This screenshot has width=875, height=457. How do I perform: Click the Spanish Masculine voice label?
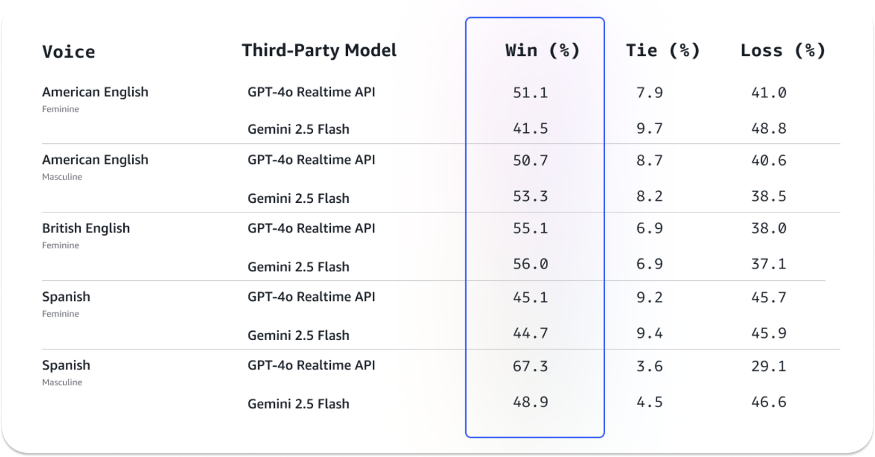(66, 366)
